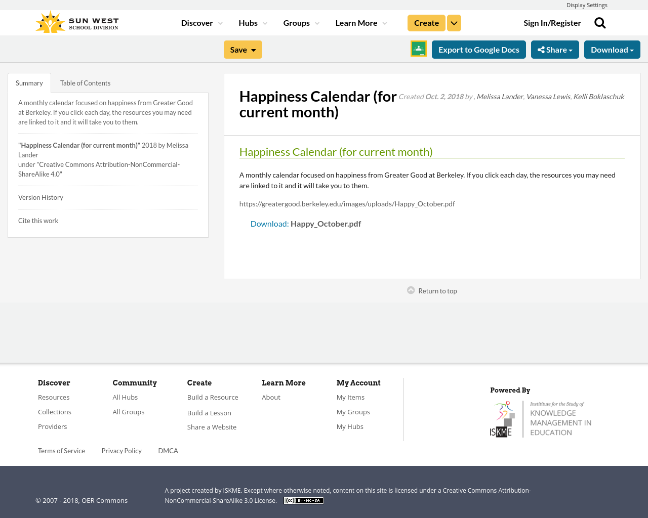
Task: Click Sign In/Register
Action: tap(552, 22)
